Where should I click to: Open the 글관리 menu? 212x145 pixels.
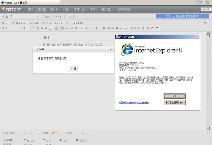(54, 9)
